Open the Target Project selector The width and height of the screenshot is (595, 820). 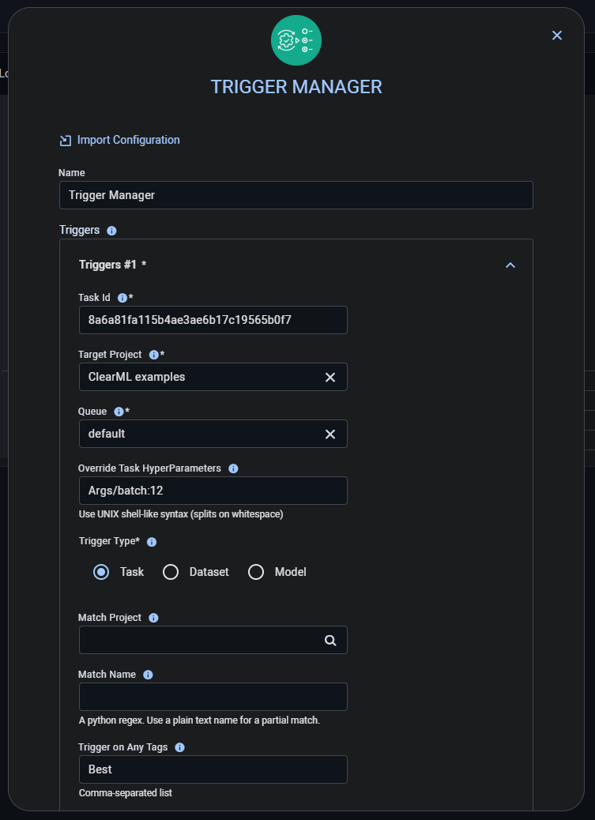pos(198,377)
